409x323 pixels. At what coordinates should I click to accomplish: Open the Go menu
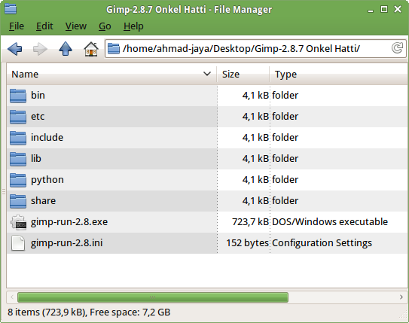click(x=105, y=26)
